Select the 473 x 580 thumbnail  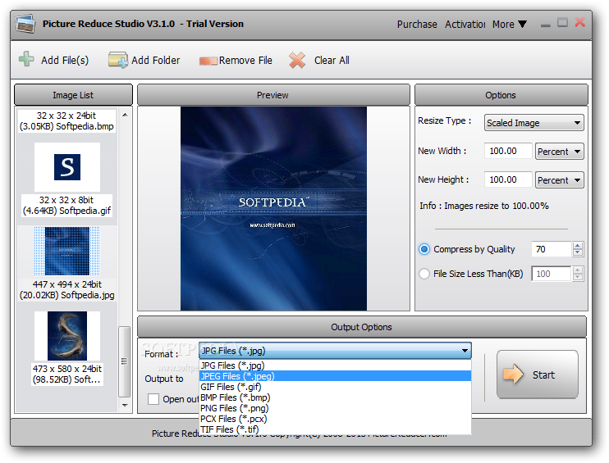[x=66, y=336]
